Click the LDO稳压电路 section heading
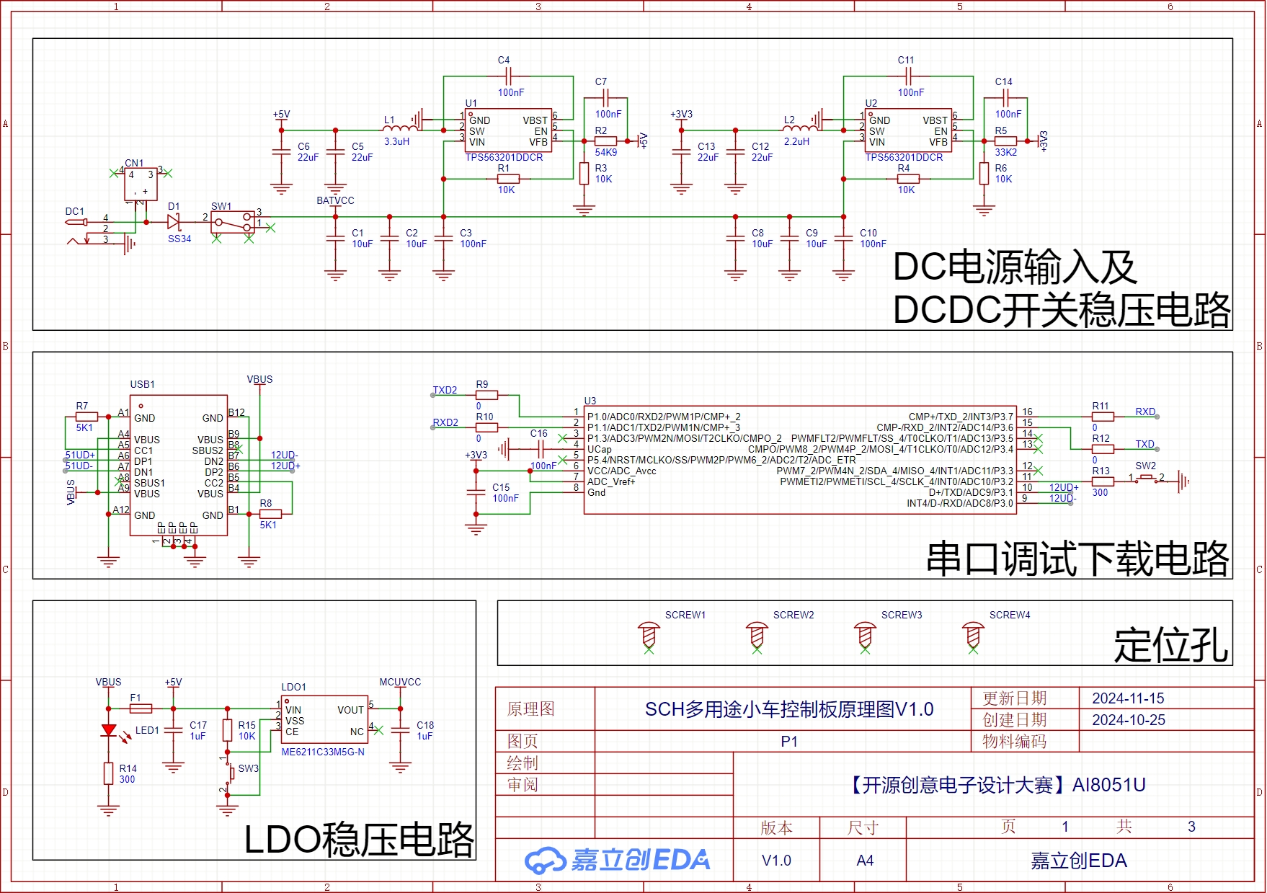 click(359, 840)
